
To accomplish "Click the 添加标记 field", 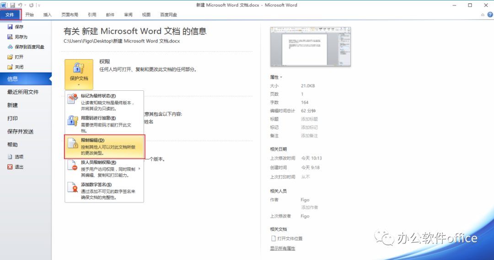I will coord(309,127).
